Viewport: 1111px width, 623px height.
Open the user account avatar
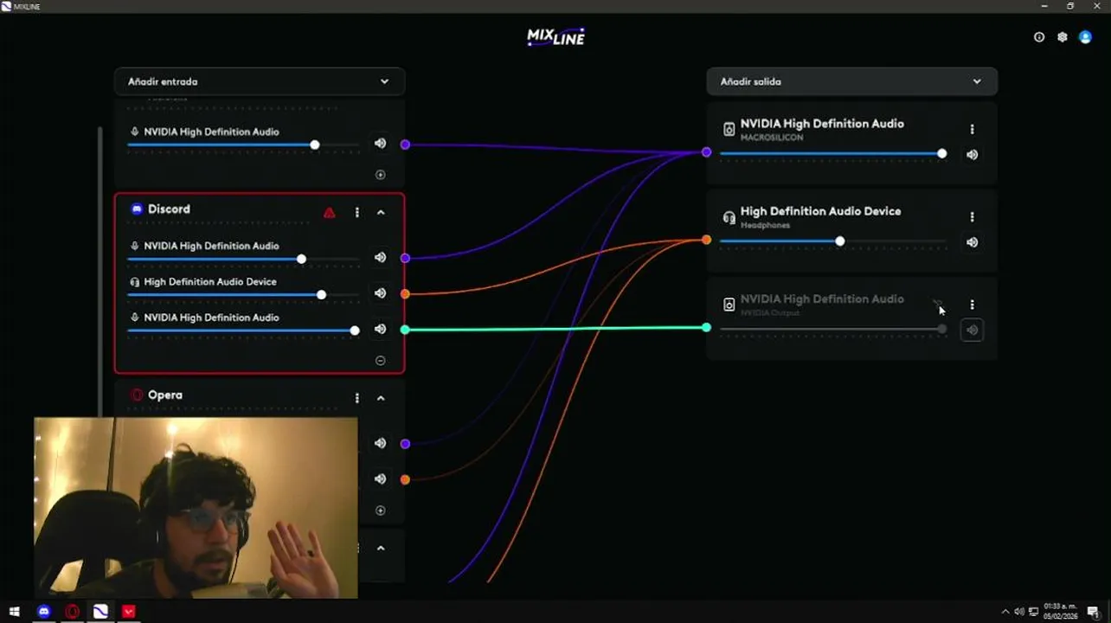click(x=1085, y=37)
